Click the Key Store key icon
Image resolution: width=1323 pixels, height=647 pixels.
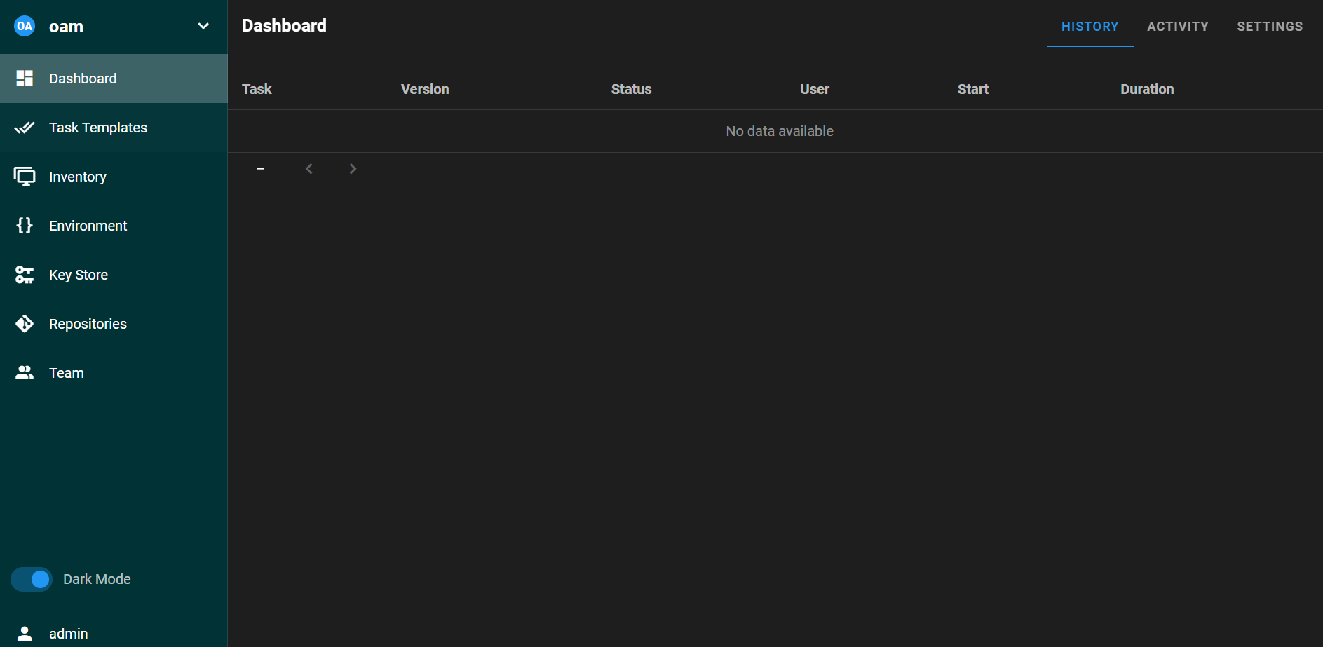pos(25,275)
